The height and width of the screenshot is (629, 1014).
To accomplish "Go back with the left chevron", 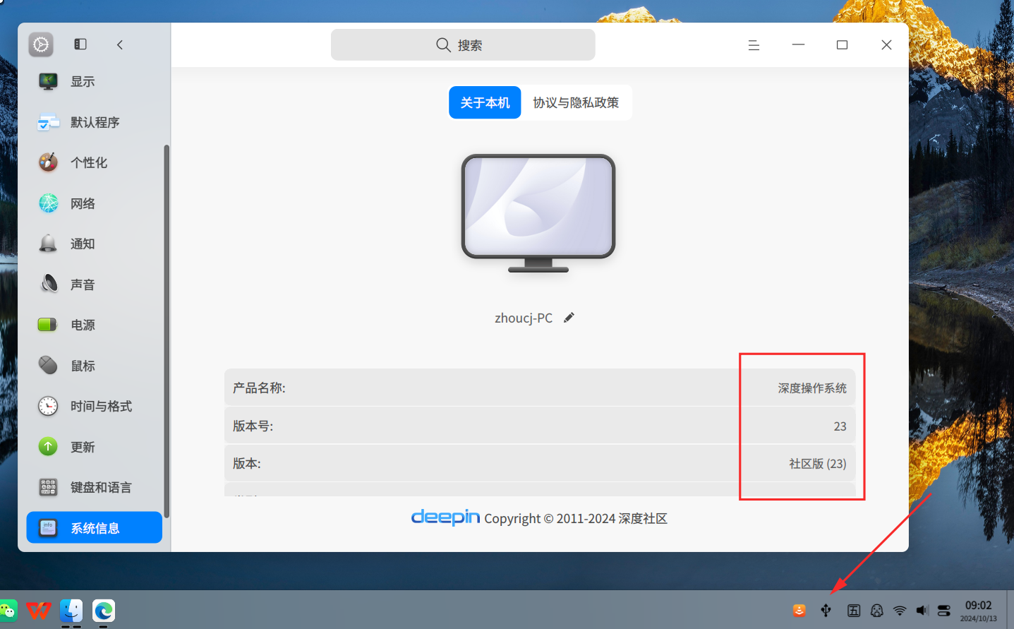I will 120,44.
